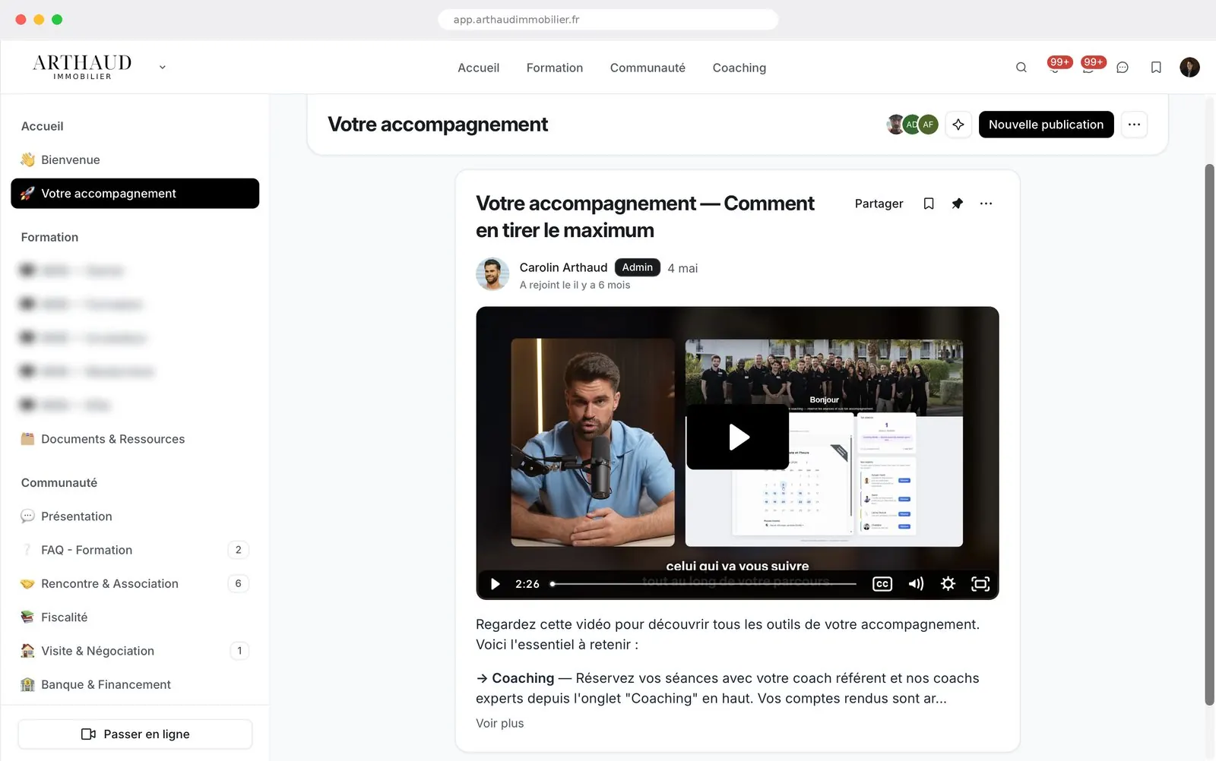This screenshot has height=761, width=1216.
Task: Click the video progress bar
Action: coord(704,584)
